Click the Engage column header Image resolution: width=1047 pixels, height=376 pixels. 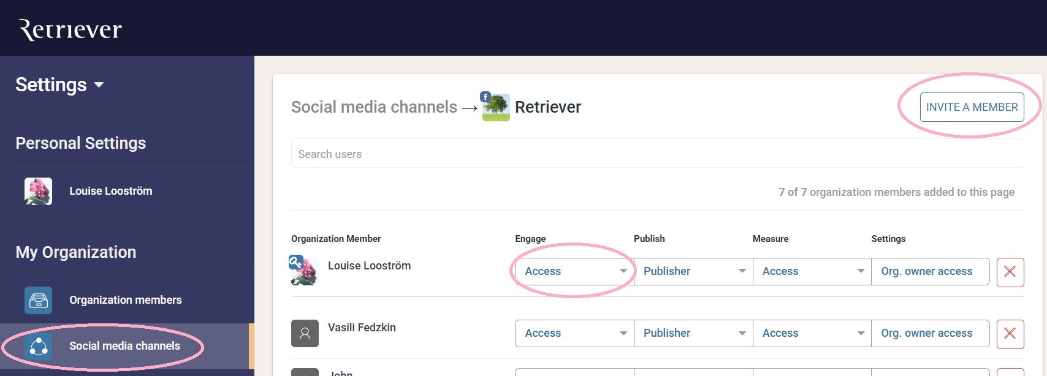tap(530, 239)
